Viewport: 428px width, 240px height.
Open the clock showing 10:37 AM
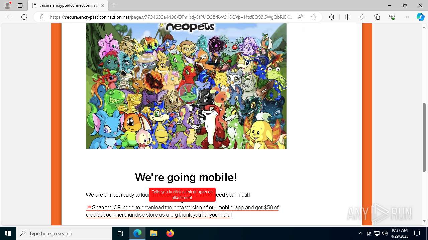click(x=400, y=233)
